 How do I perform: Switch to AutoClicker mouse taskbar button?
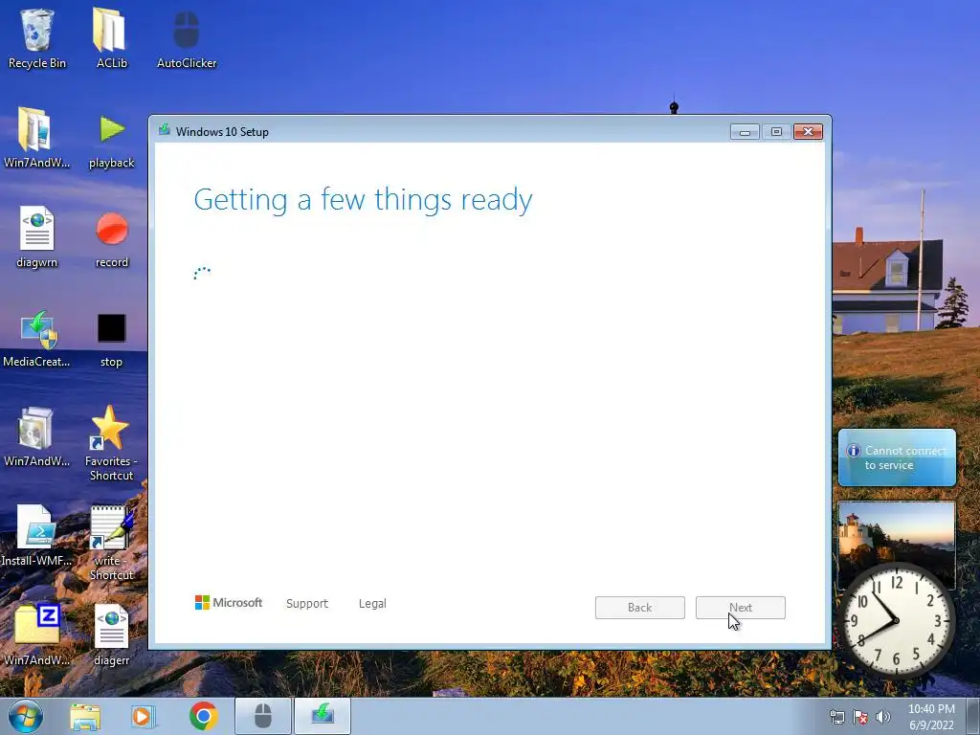click(263, 716)
